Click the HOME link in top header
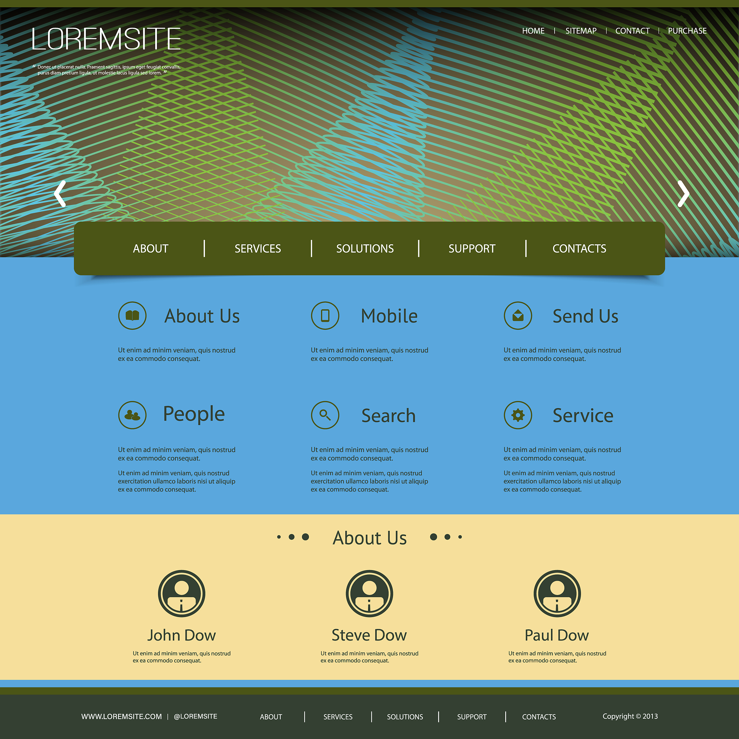Screen dimensions: 739x739 [x=533, y=31]
